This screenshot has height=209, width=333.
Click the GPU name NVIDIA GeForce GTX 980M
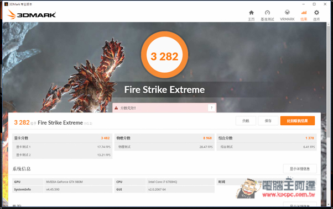(64, 182)
